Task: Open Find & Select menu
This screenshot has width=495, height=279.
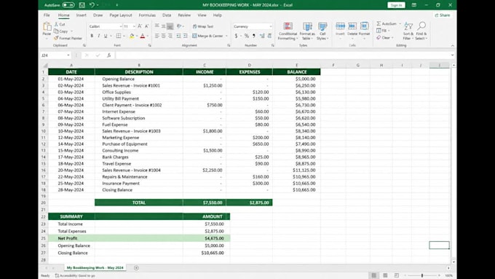Action: 421,31
